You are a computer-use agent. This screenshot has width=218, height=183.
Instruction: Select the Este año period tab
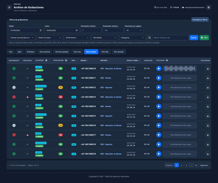105,52
